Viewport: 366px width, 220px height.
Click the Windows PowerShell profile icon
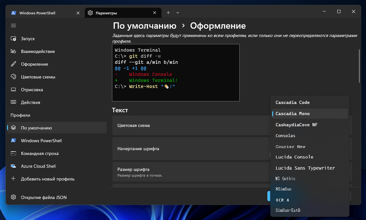click(x=13, y=140)
